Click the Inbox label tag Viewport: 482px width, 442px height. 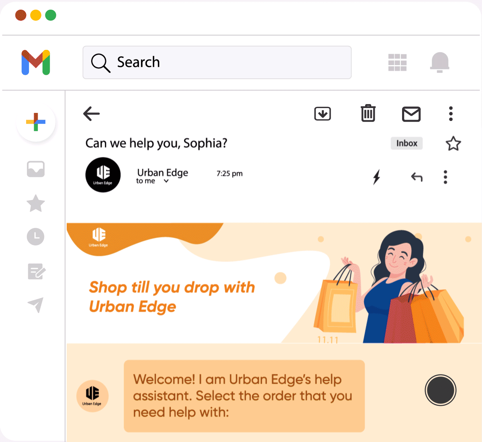pyautogui.click(x=406, y=143)
